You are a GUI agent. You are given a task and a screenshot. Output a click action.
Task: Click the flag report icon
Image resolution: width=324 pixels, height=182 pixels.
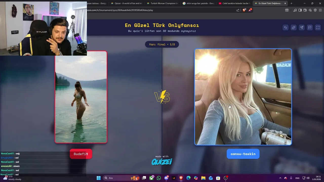310,28
